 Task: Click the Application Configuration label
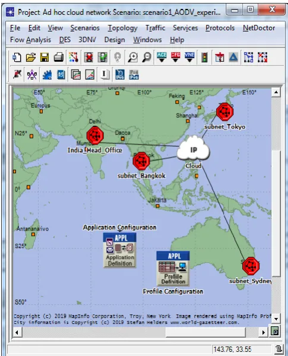(119, 227)
